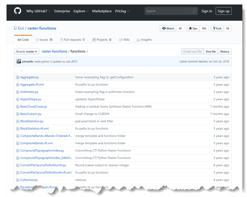Open the BasicCubism.py file
This screenshot has width=247, height=197.
[31, 114]
